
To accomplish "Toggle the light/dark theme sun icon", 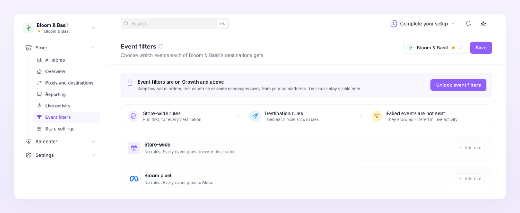I will pos(483,24).
